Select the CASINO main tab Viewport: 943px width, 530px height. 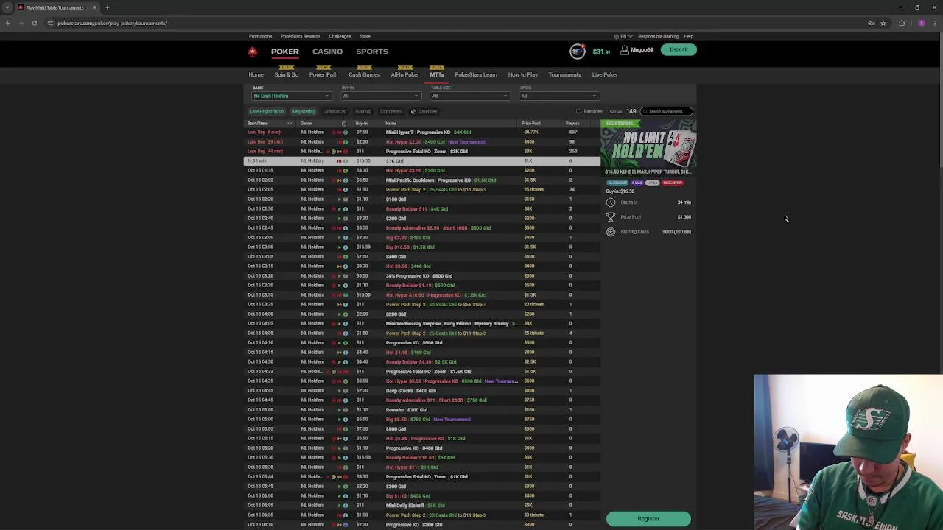tap(327, 52)
